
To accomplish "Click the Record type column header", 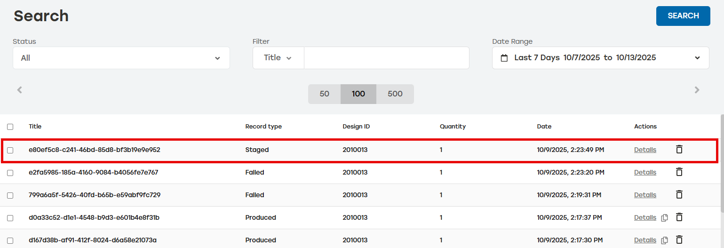I will pos(263,126).
